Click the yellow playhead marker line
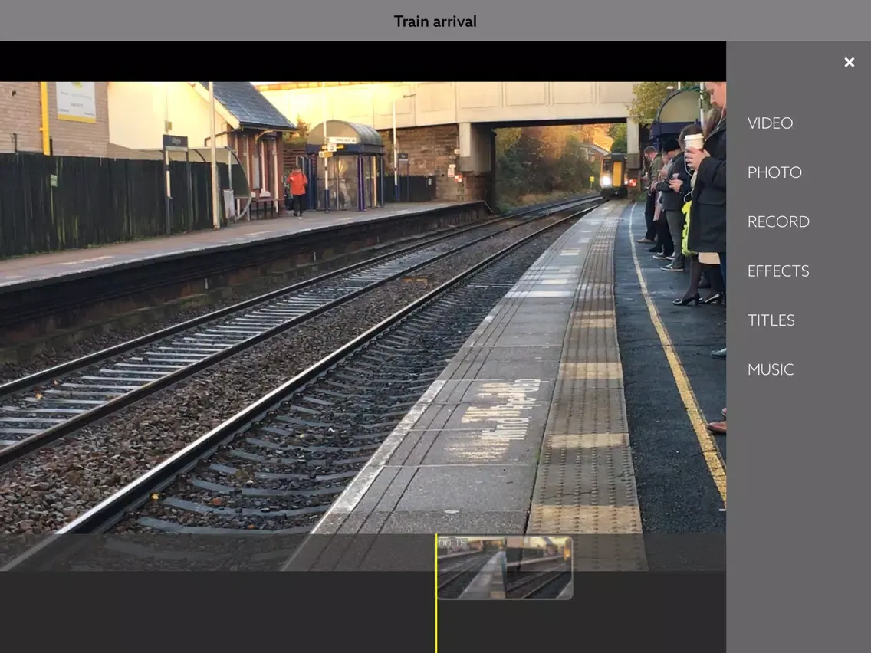 point(436,593)
